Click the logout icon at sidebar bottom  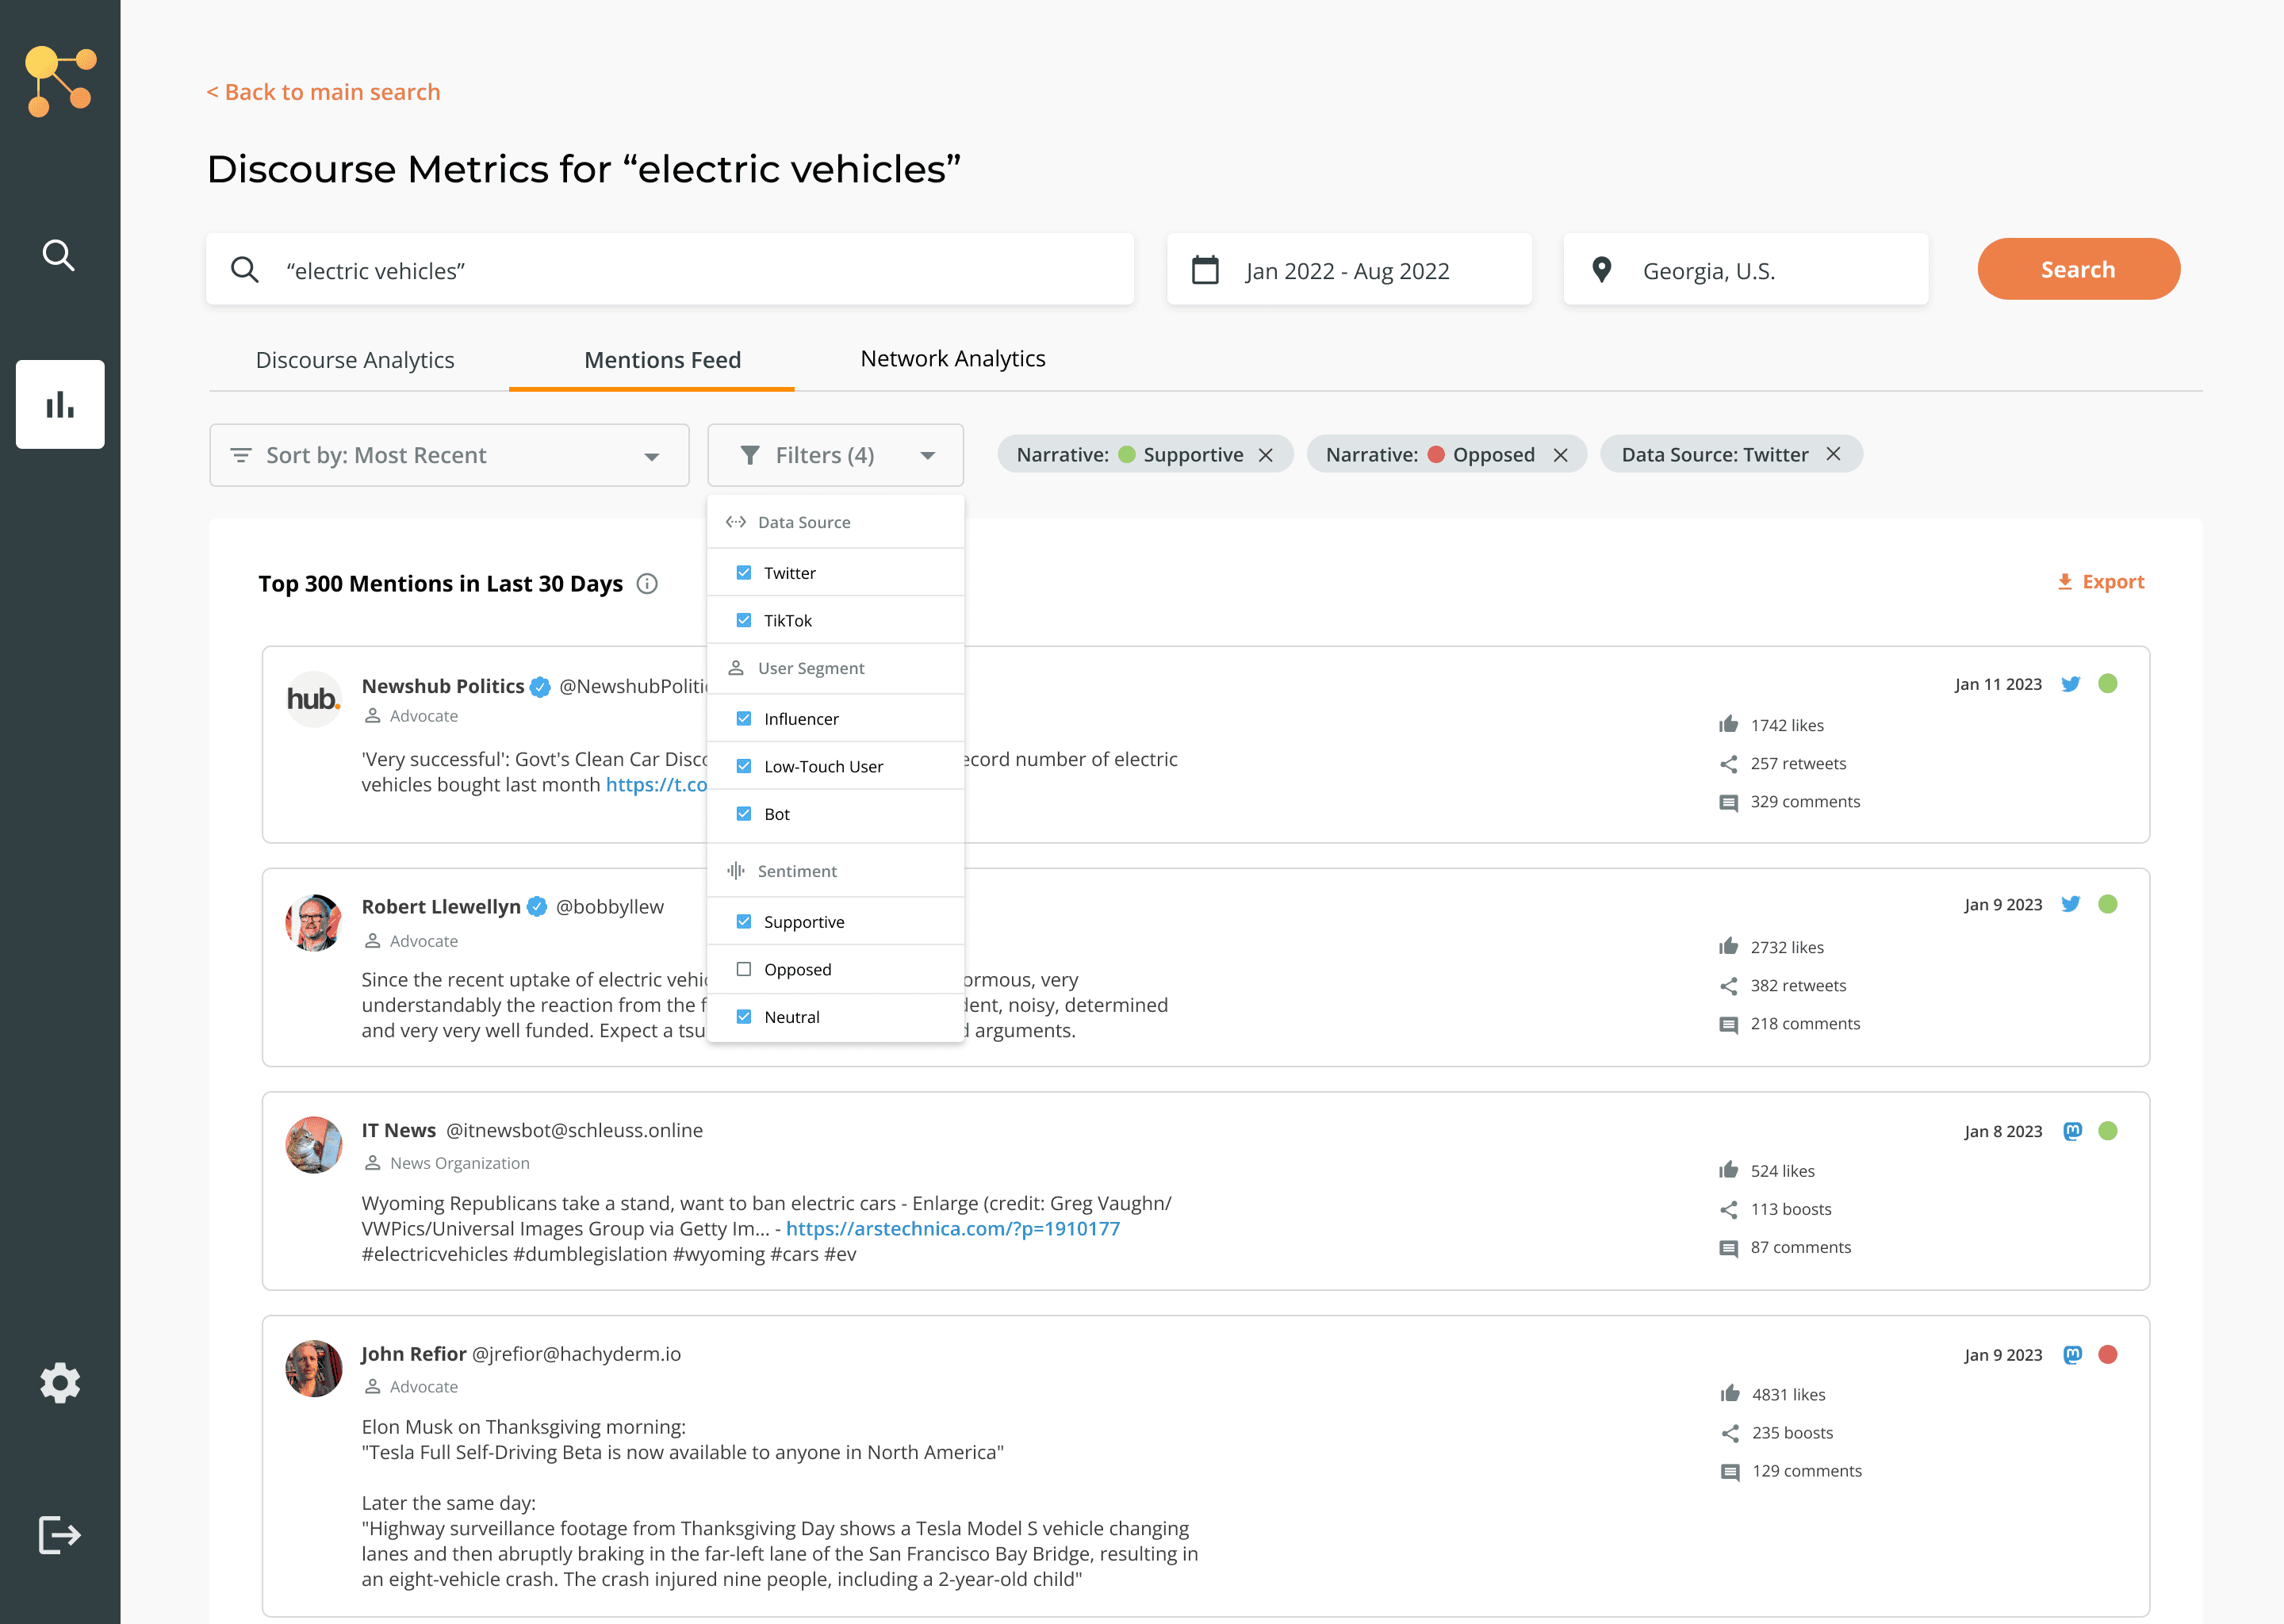60,1534
